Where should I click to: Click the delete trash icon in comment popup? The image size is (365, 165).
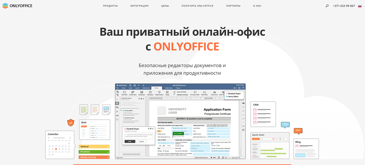tap(151, 129)
